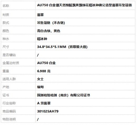Click the 尺寸 label
Image resolution: width=137 pixels, height=126 pixels.
6,47
